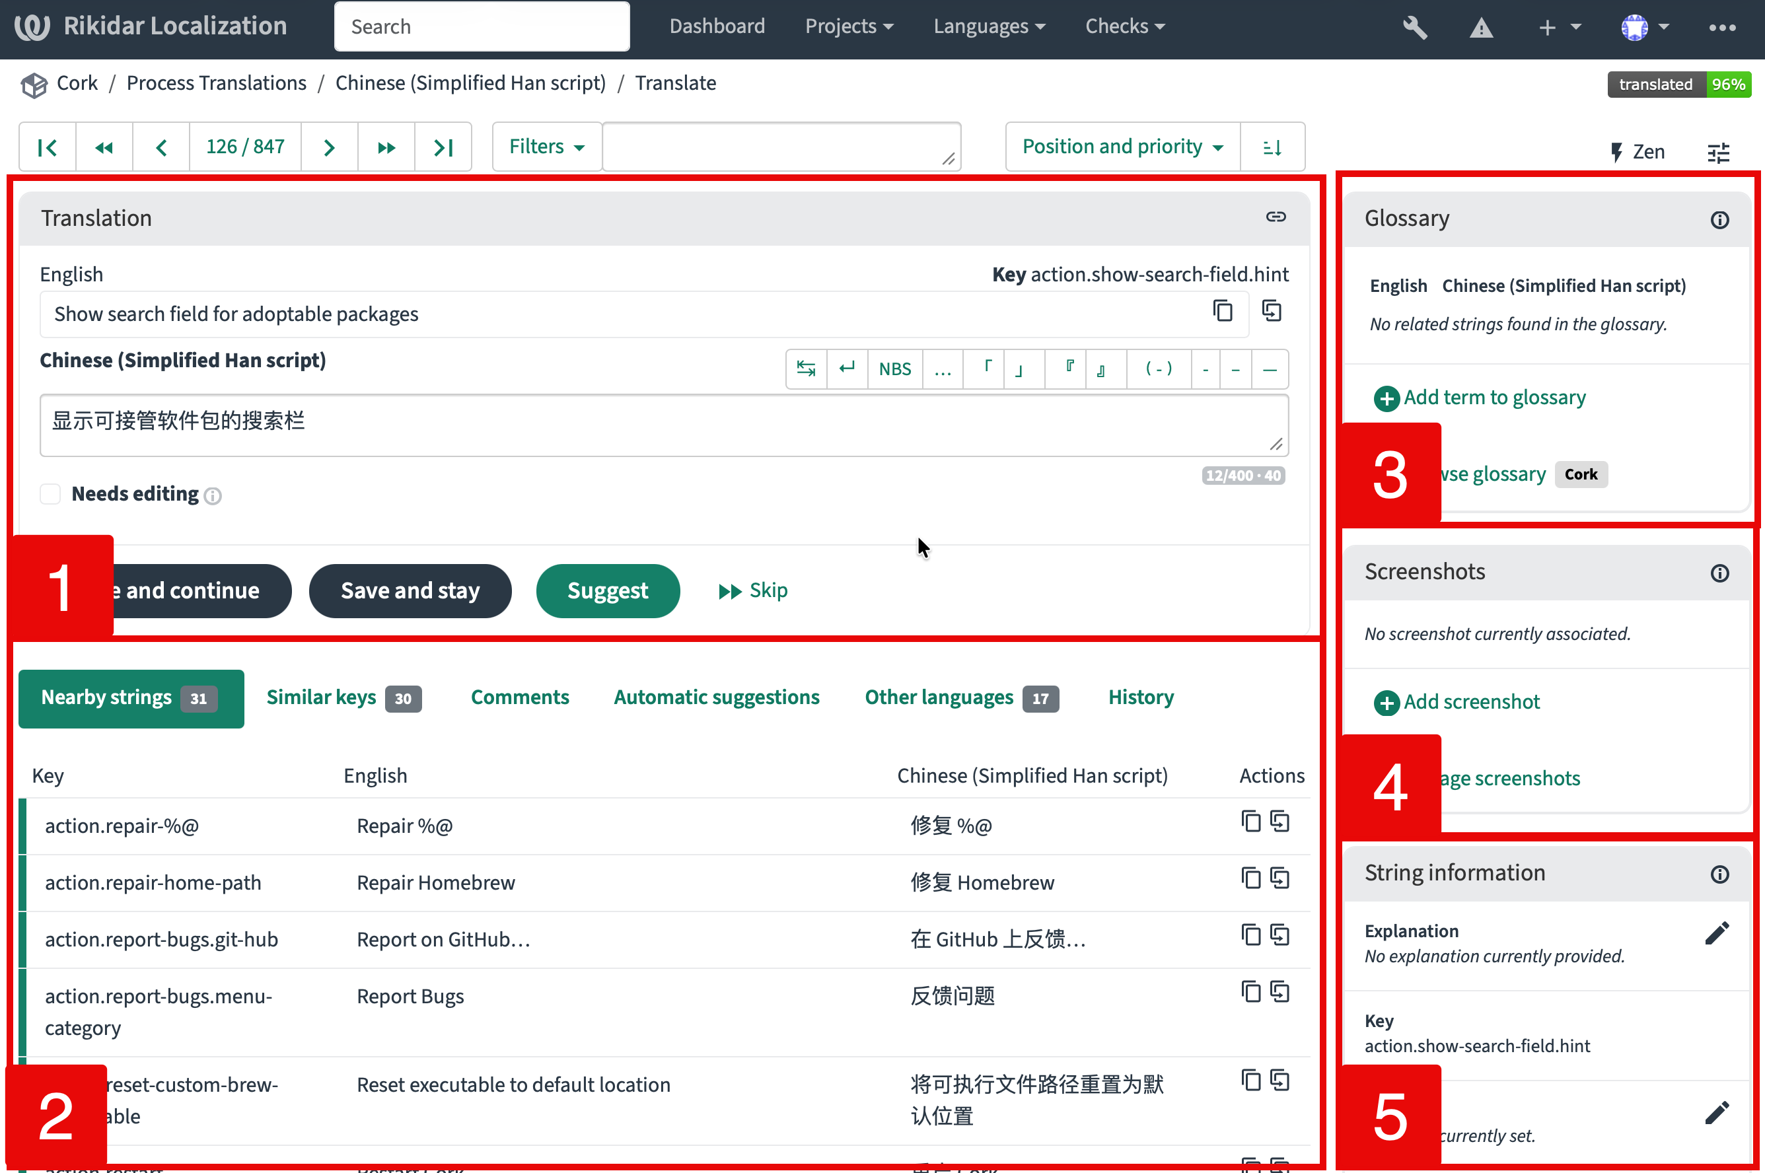Insert NBS non-breaking space character
This screenshot has height=1173, width=1765.
pos(894,369)
